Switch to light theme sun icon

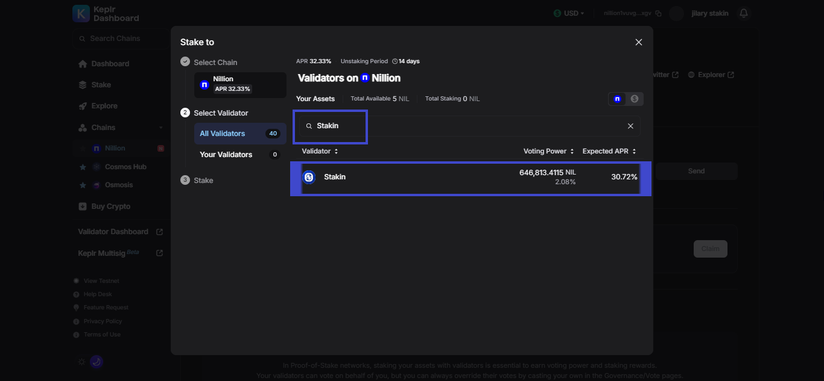point(82,362)
